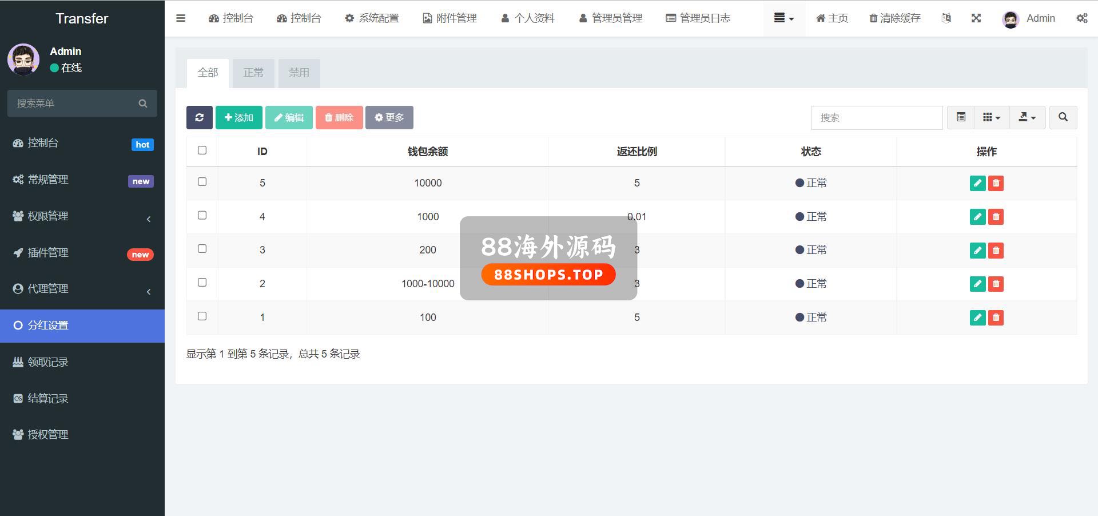Open 领取记录 in the sidebar
This screenshot has width=1098, height=516.
coord(82,362)
